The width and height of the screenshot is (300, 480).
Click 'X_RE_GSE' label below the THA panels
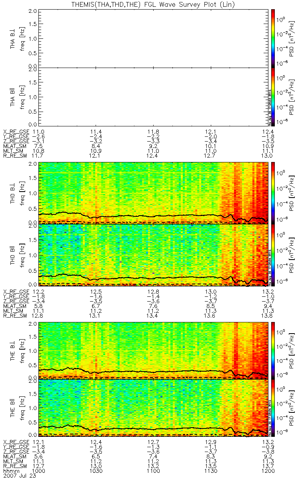[x=16, y=131]
